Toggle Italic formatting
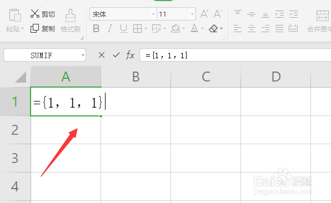The image size is (331, 203). [x=110, y=28]
